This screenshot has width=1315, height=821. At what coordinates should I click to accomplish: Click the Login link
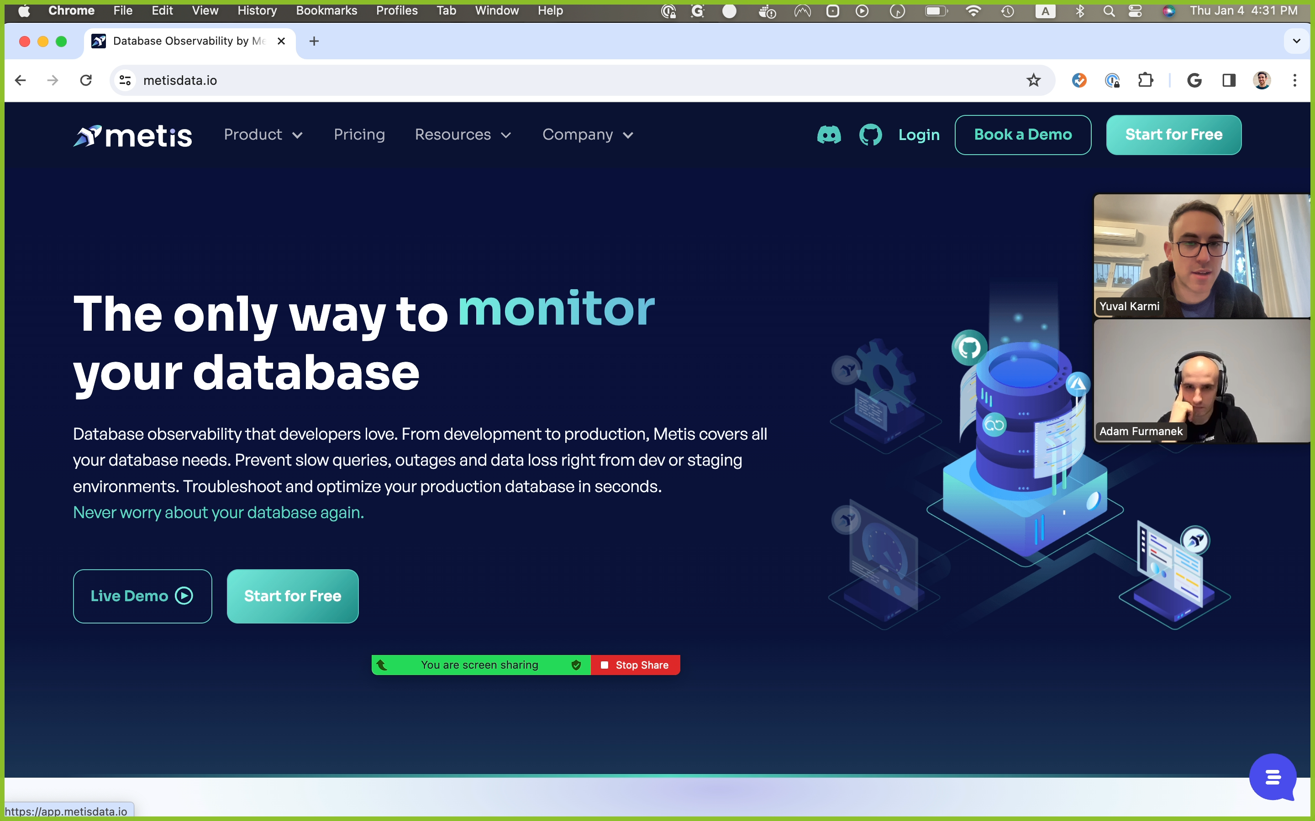coord(918,135)
